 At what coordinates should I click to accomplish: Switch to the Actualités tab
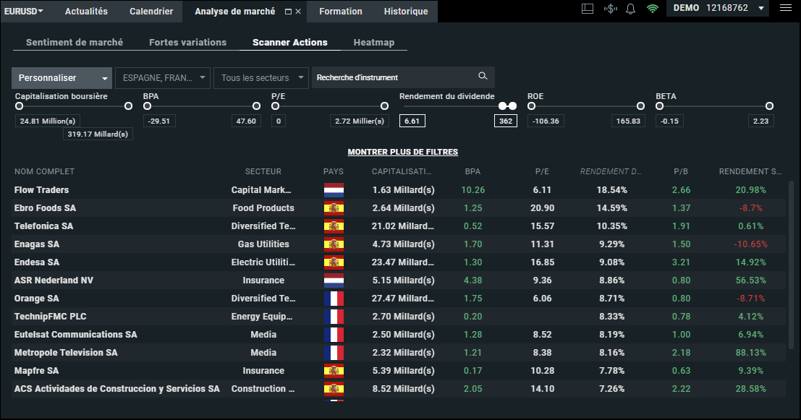tap(86, 12)
